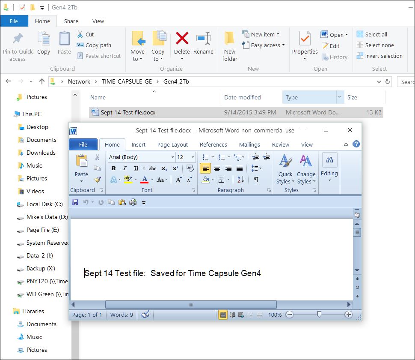Screen dimensions: 415x360
Task: Click Grow Font icon in Word
Action: pyautogui.click(x=179, y=180)
